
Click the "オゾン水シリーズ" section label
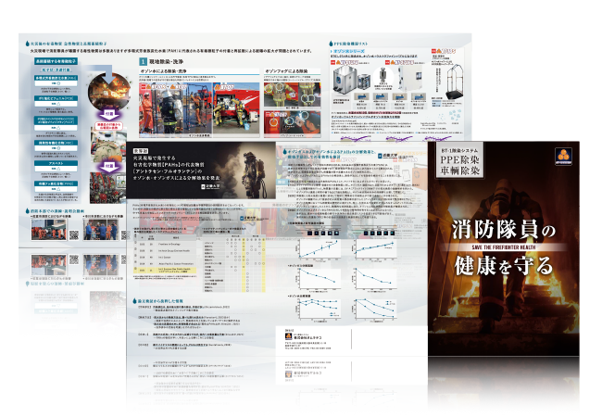[x=349, y=51]
